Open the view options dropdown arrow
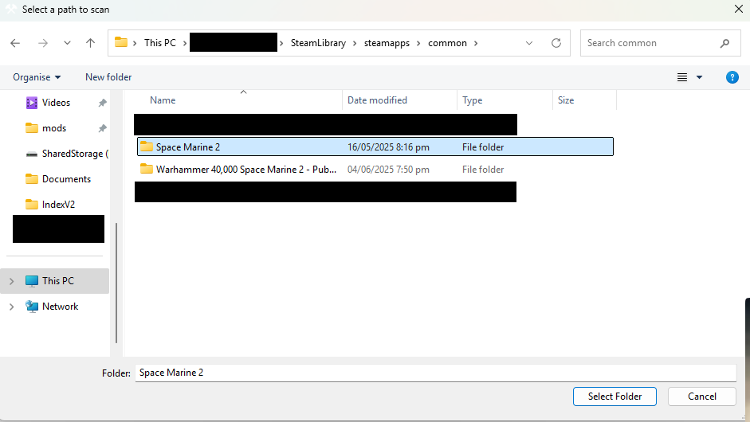 click(699, 77)
